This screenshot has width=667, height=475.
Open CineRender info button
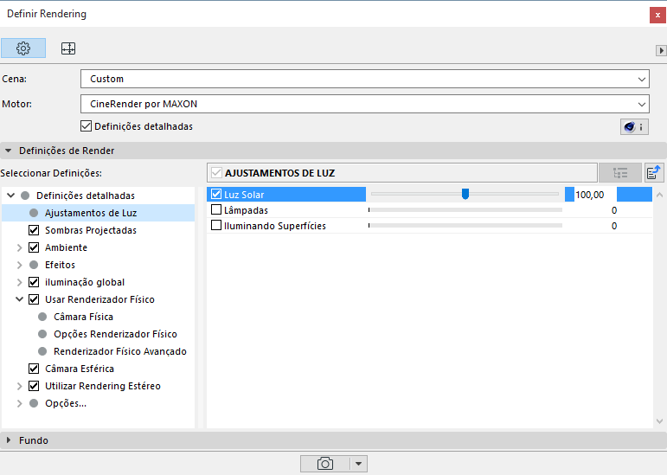pos(634,126)
